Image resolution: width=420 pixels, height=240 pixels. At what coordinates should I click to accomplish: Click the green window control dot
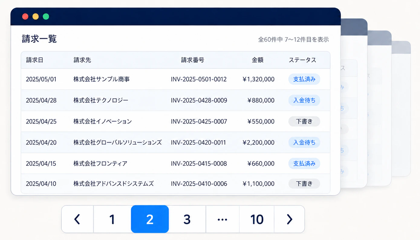(46, 17)
